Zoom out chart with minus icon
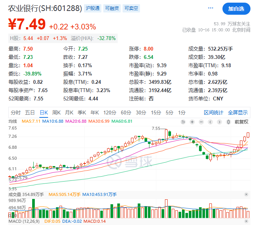255x225 pixels. click(x=201, y=122)
